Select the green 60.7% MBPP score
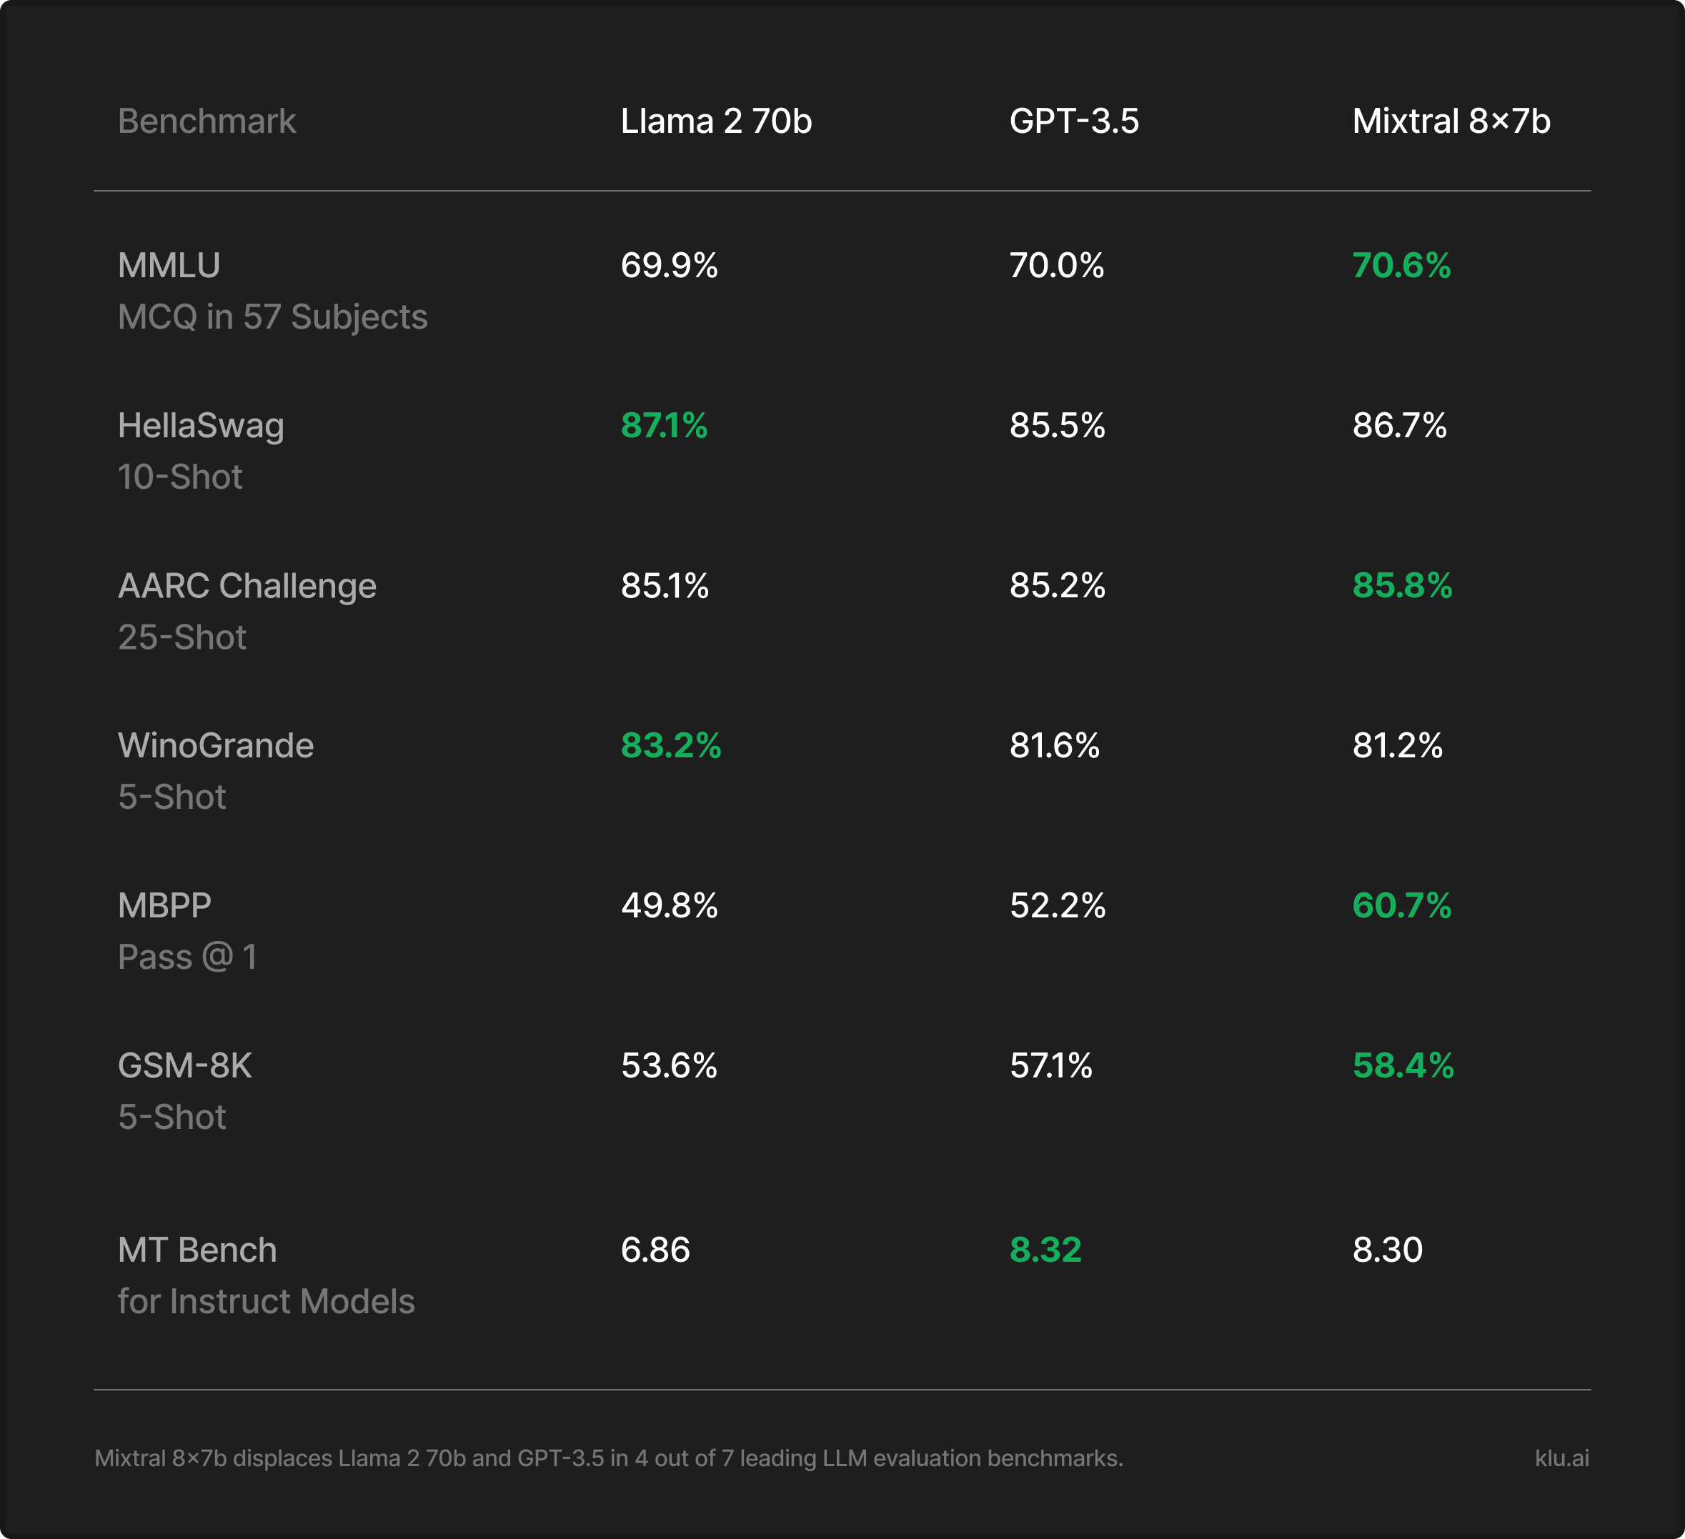 tap(1401, 906)
